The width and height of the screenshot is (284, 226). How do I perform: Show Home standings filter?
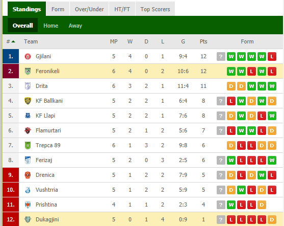(x=50, y=26)
